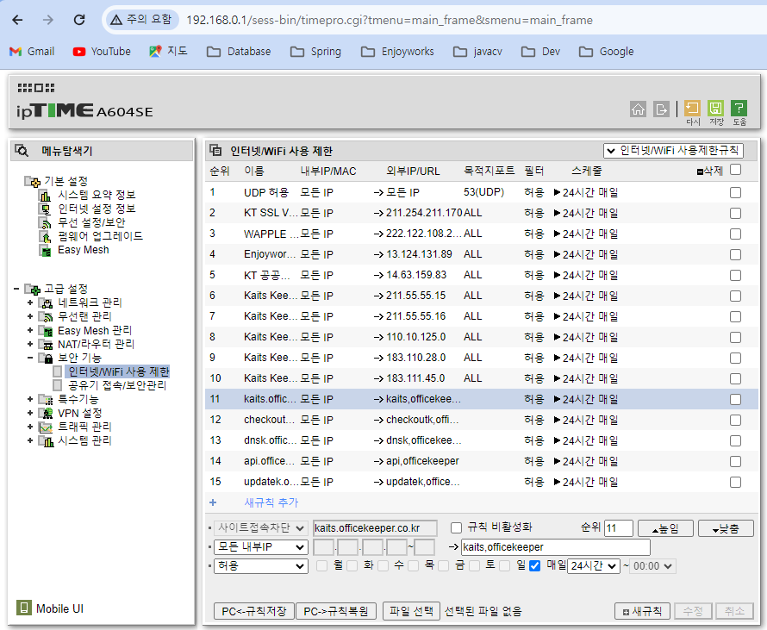The width and height of the screenshot is (767, 630).
Task: Check the 금 weekday checkbox
Action: click(443, 566)
